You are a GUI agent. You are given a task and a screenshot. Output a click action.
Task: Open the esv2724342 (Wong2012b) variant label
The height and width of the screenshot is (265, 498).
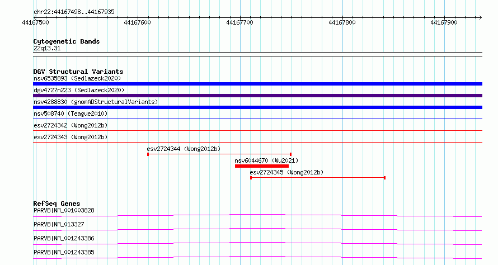tap(71, 125)
